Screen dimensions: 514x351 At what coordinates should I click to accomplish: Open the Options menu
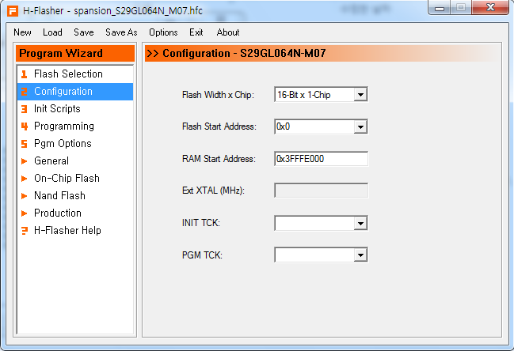163,32
